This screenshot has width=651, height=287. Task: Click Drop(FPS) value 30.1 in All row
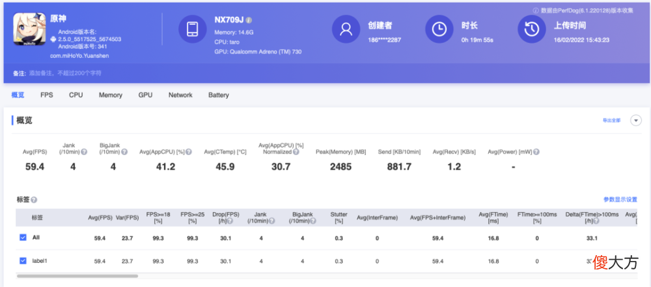click(x=225, y=238)
